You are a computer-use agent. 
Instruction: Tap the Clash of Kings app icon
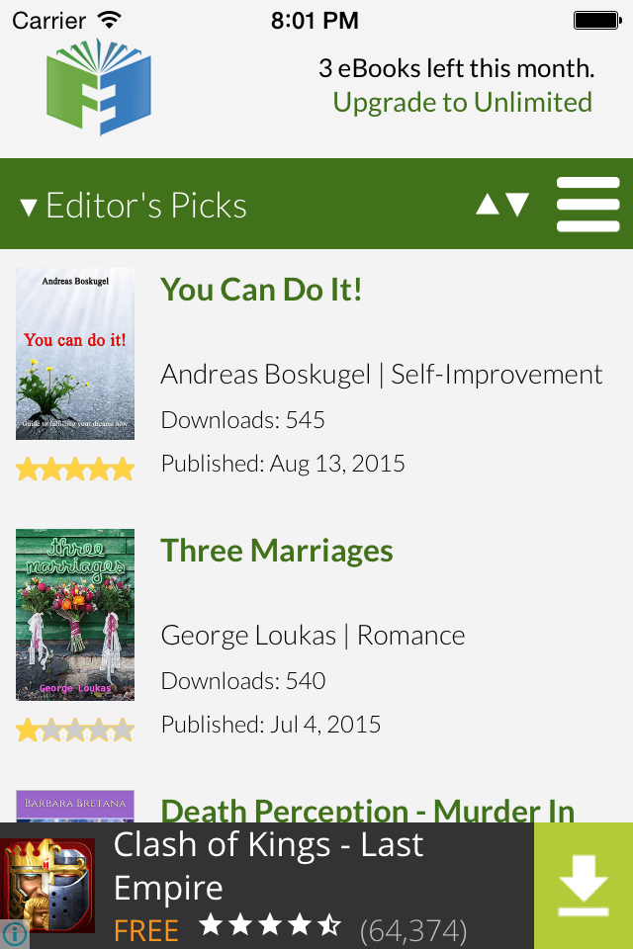pos(47,886)
